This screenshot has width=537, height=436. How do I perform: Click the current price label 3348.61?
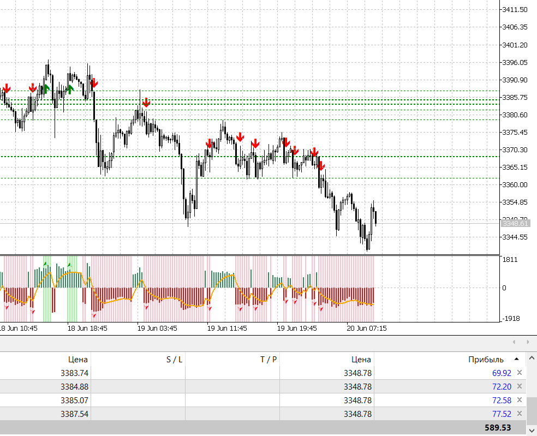[515, 223]
